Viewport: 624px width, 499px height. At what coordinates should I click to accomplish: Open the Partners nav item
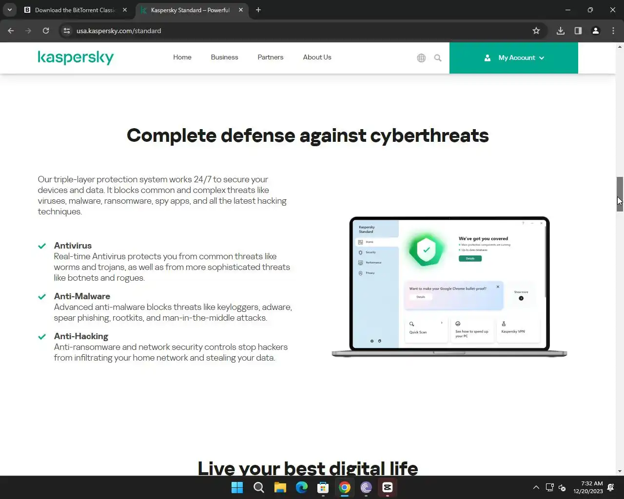271,57
